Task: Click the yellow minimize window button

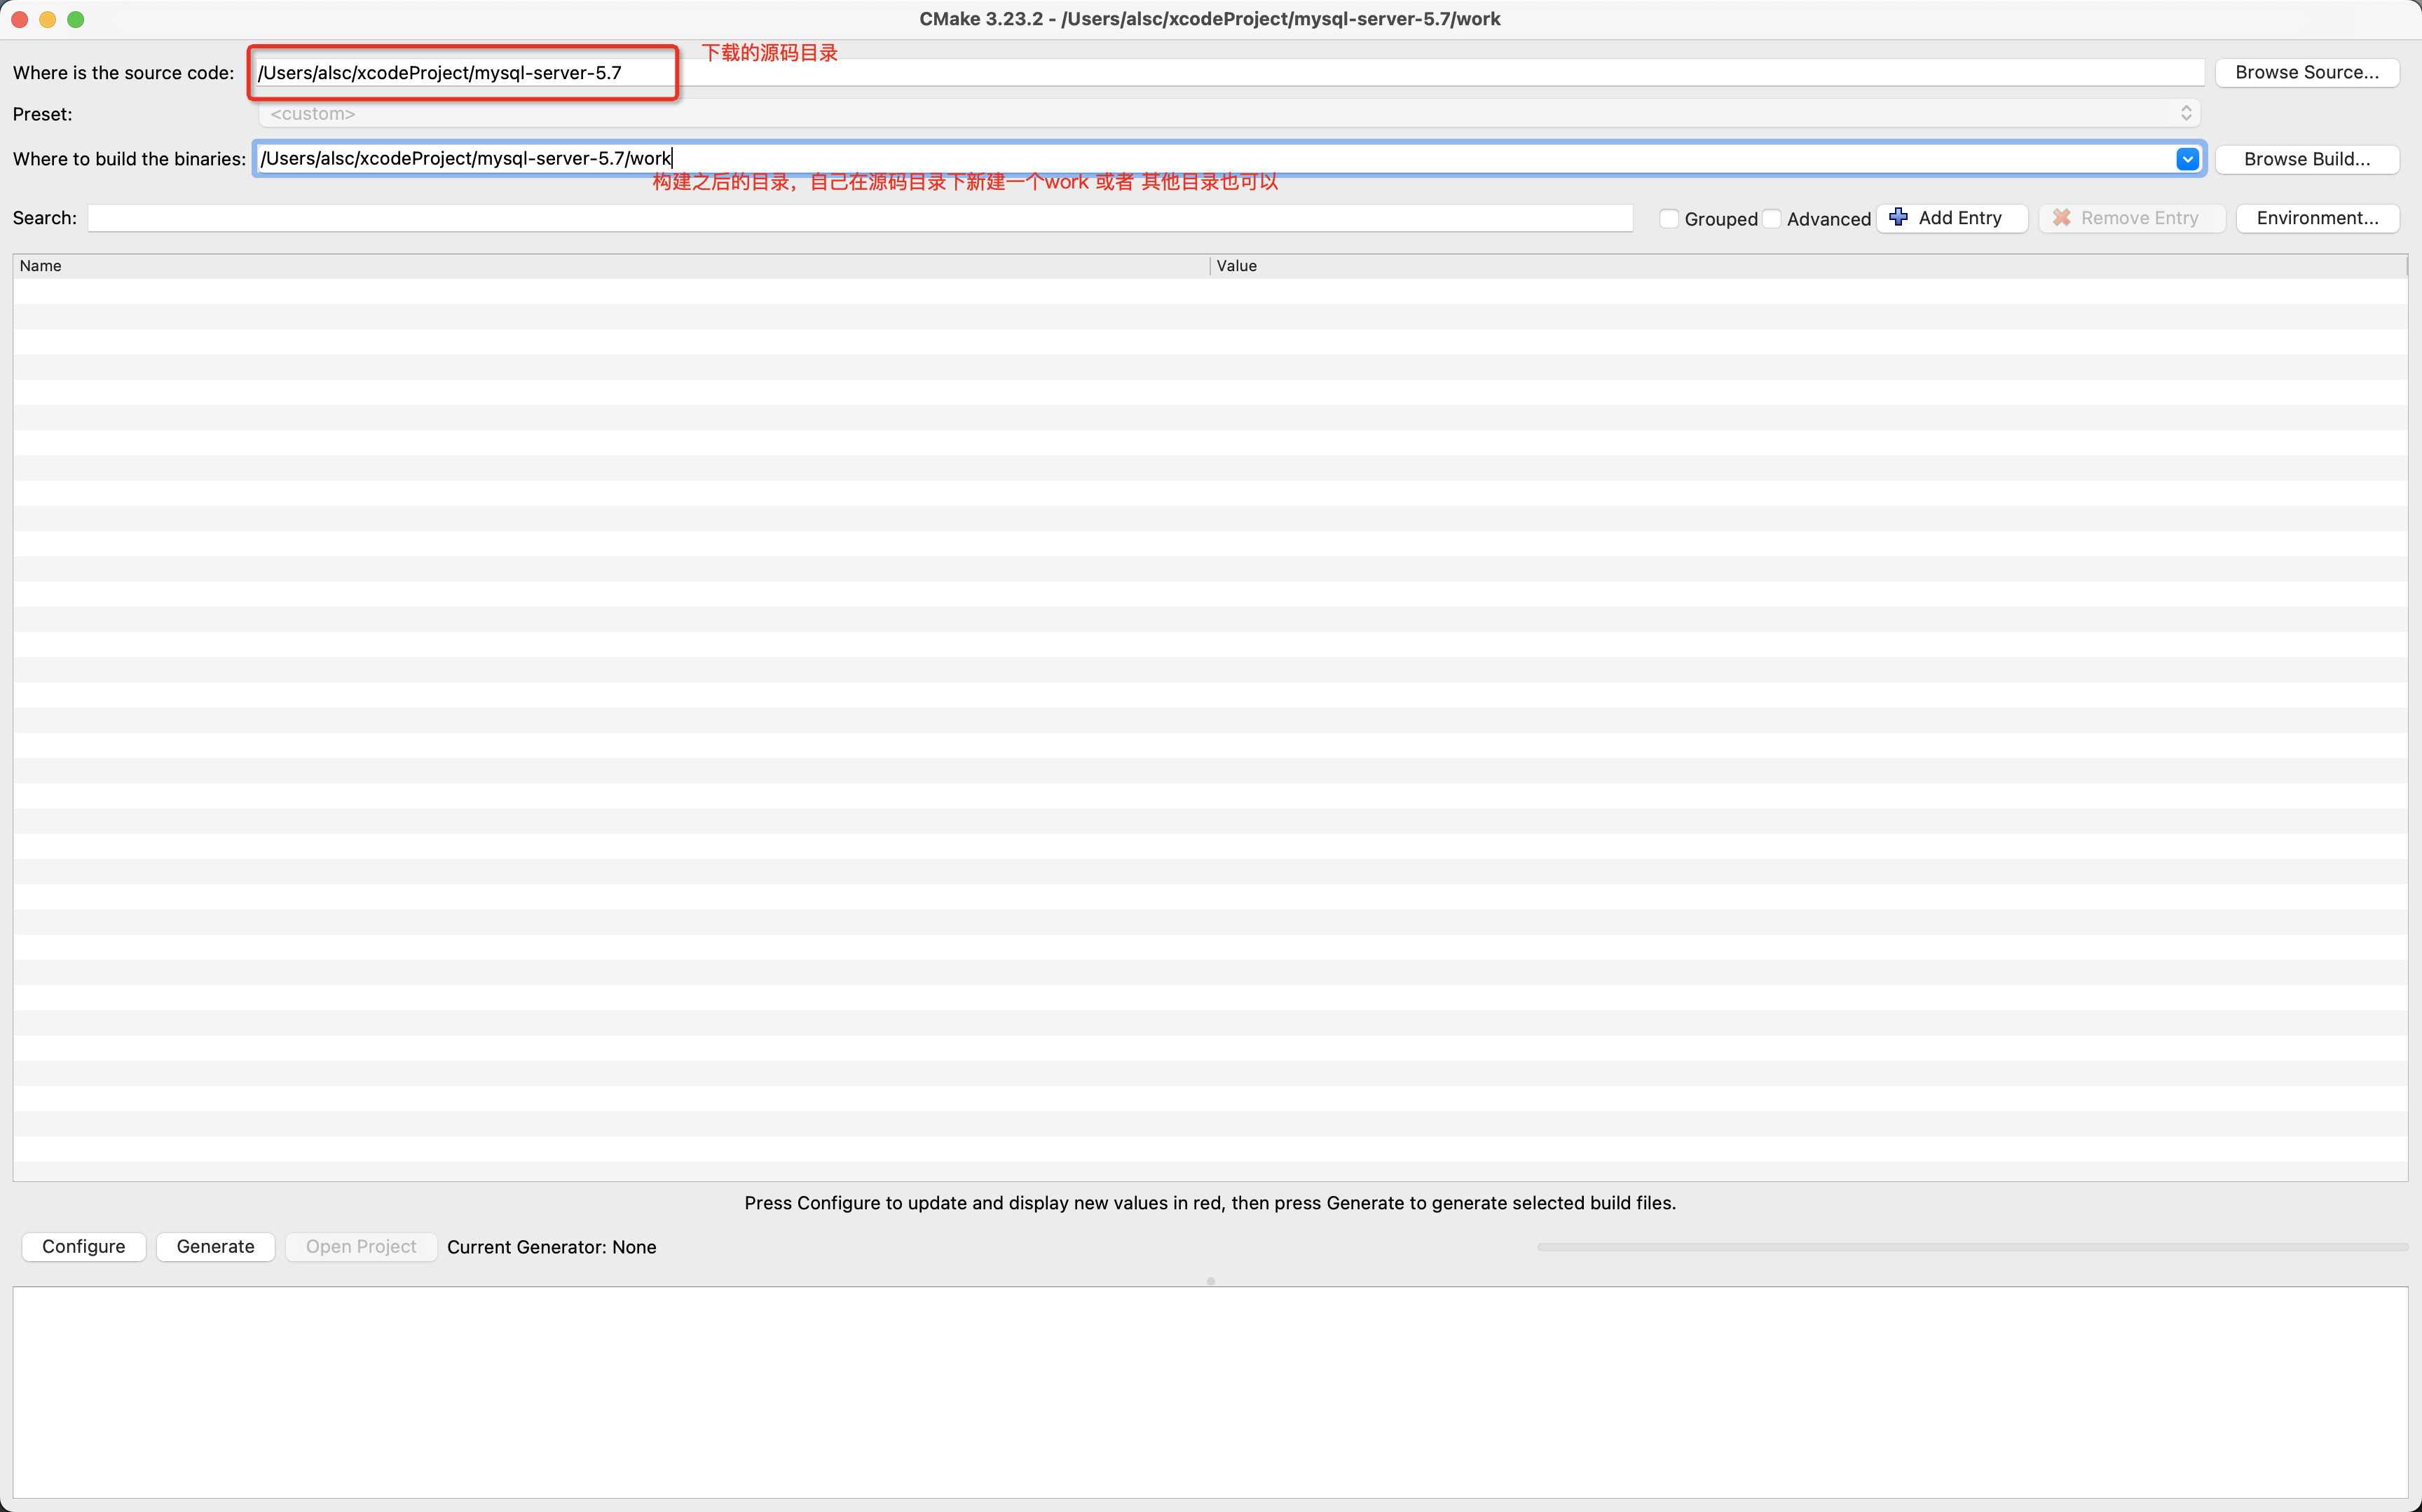Action: 47,19
